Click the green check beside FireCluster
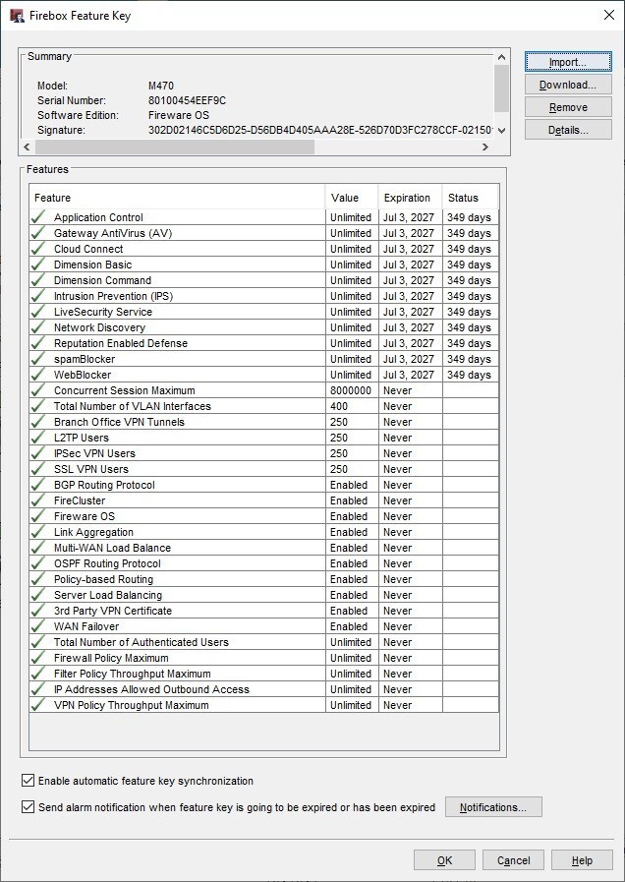The height and width of the screenshot is (882, 625). pyautogui.click(x=38, y=500)
